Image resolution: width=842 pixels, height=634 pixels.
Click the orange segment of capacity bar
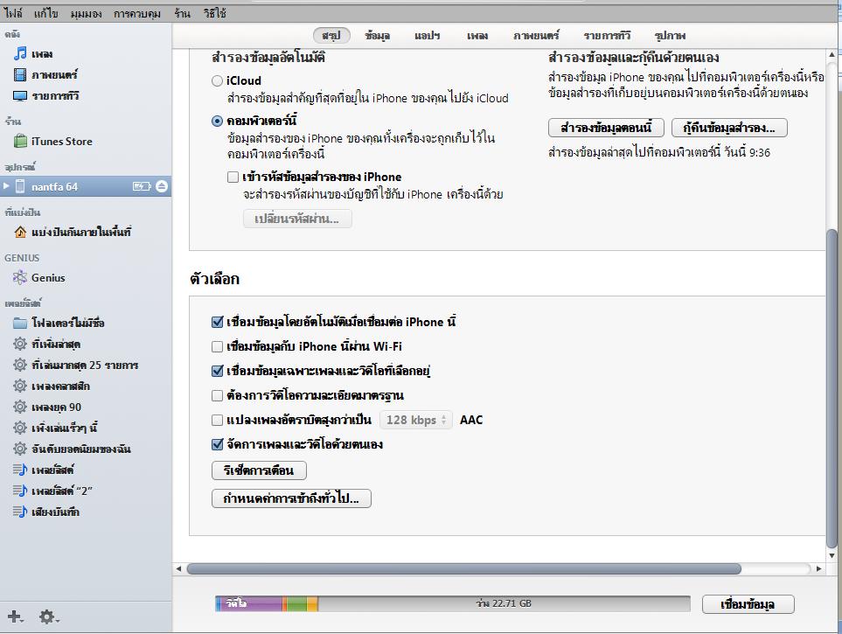point(312,603)
